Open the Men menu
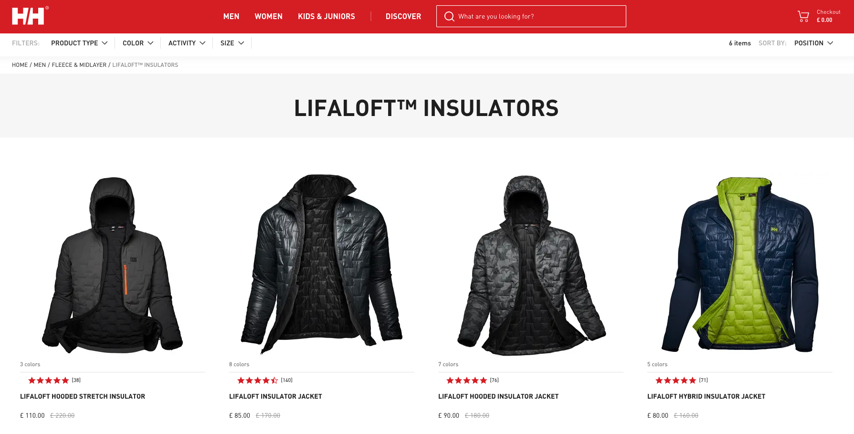 (x=231, y=17)
